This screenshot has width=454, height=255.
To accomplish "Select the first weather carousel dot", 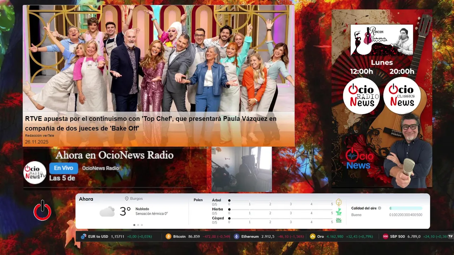I will click(x=134, y=225).
